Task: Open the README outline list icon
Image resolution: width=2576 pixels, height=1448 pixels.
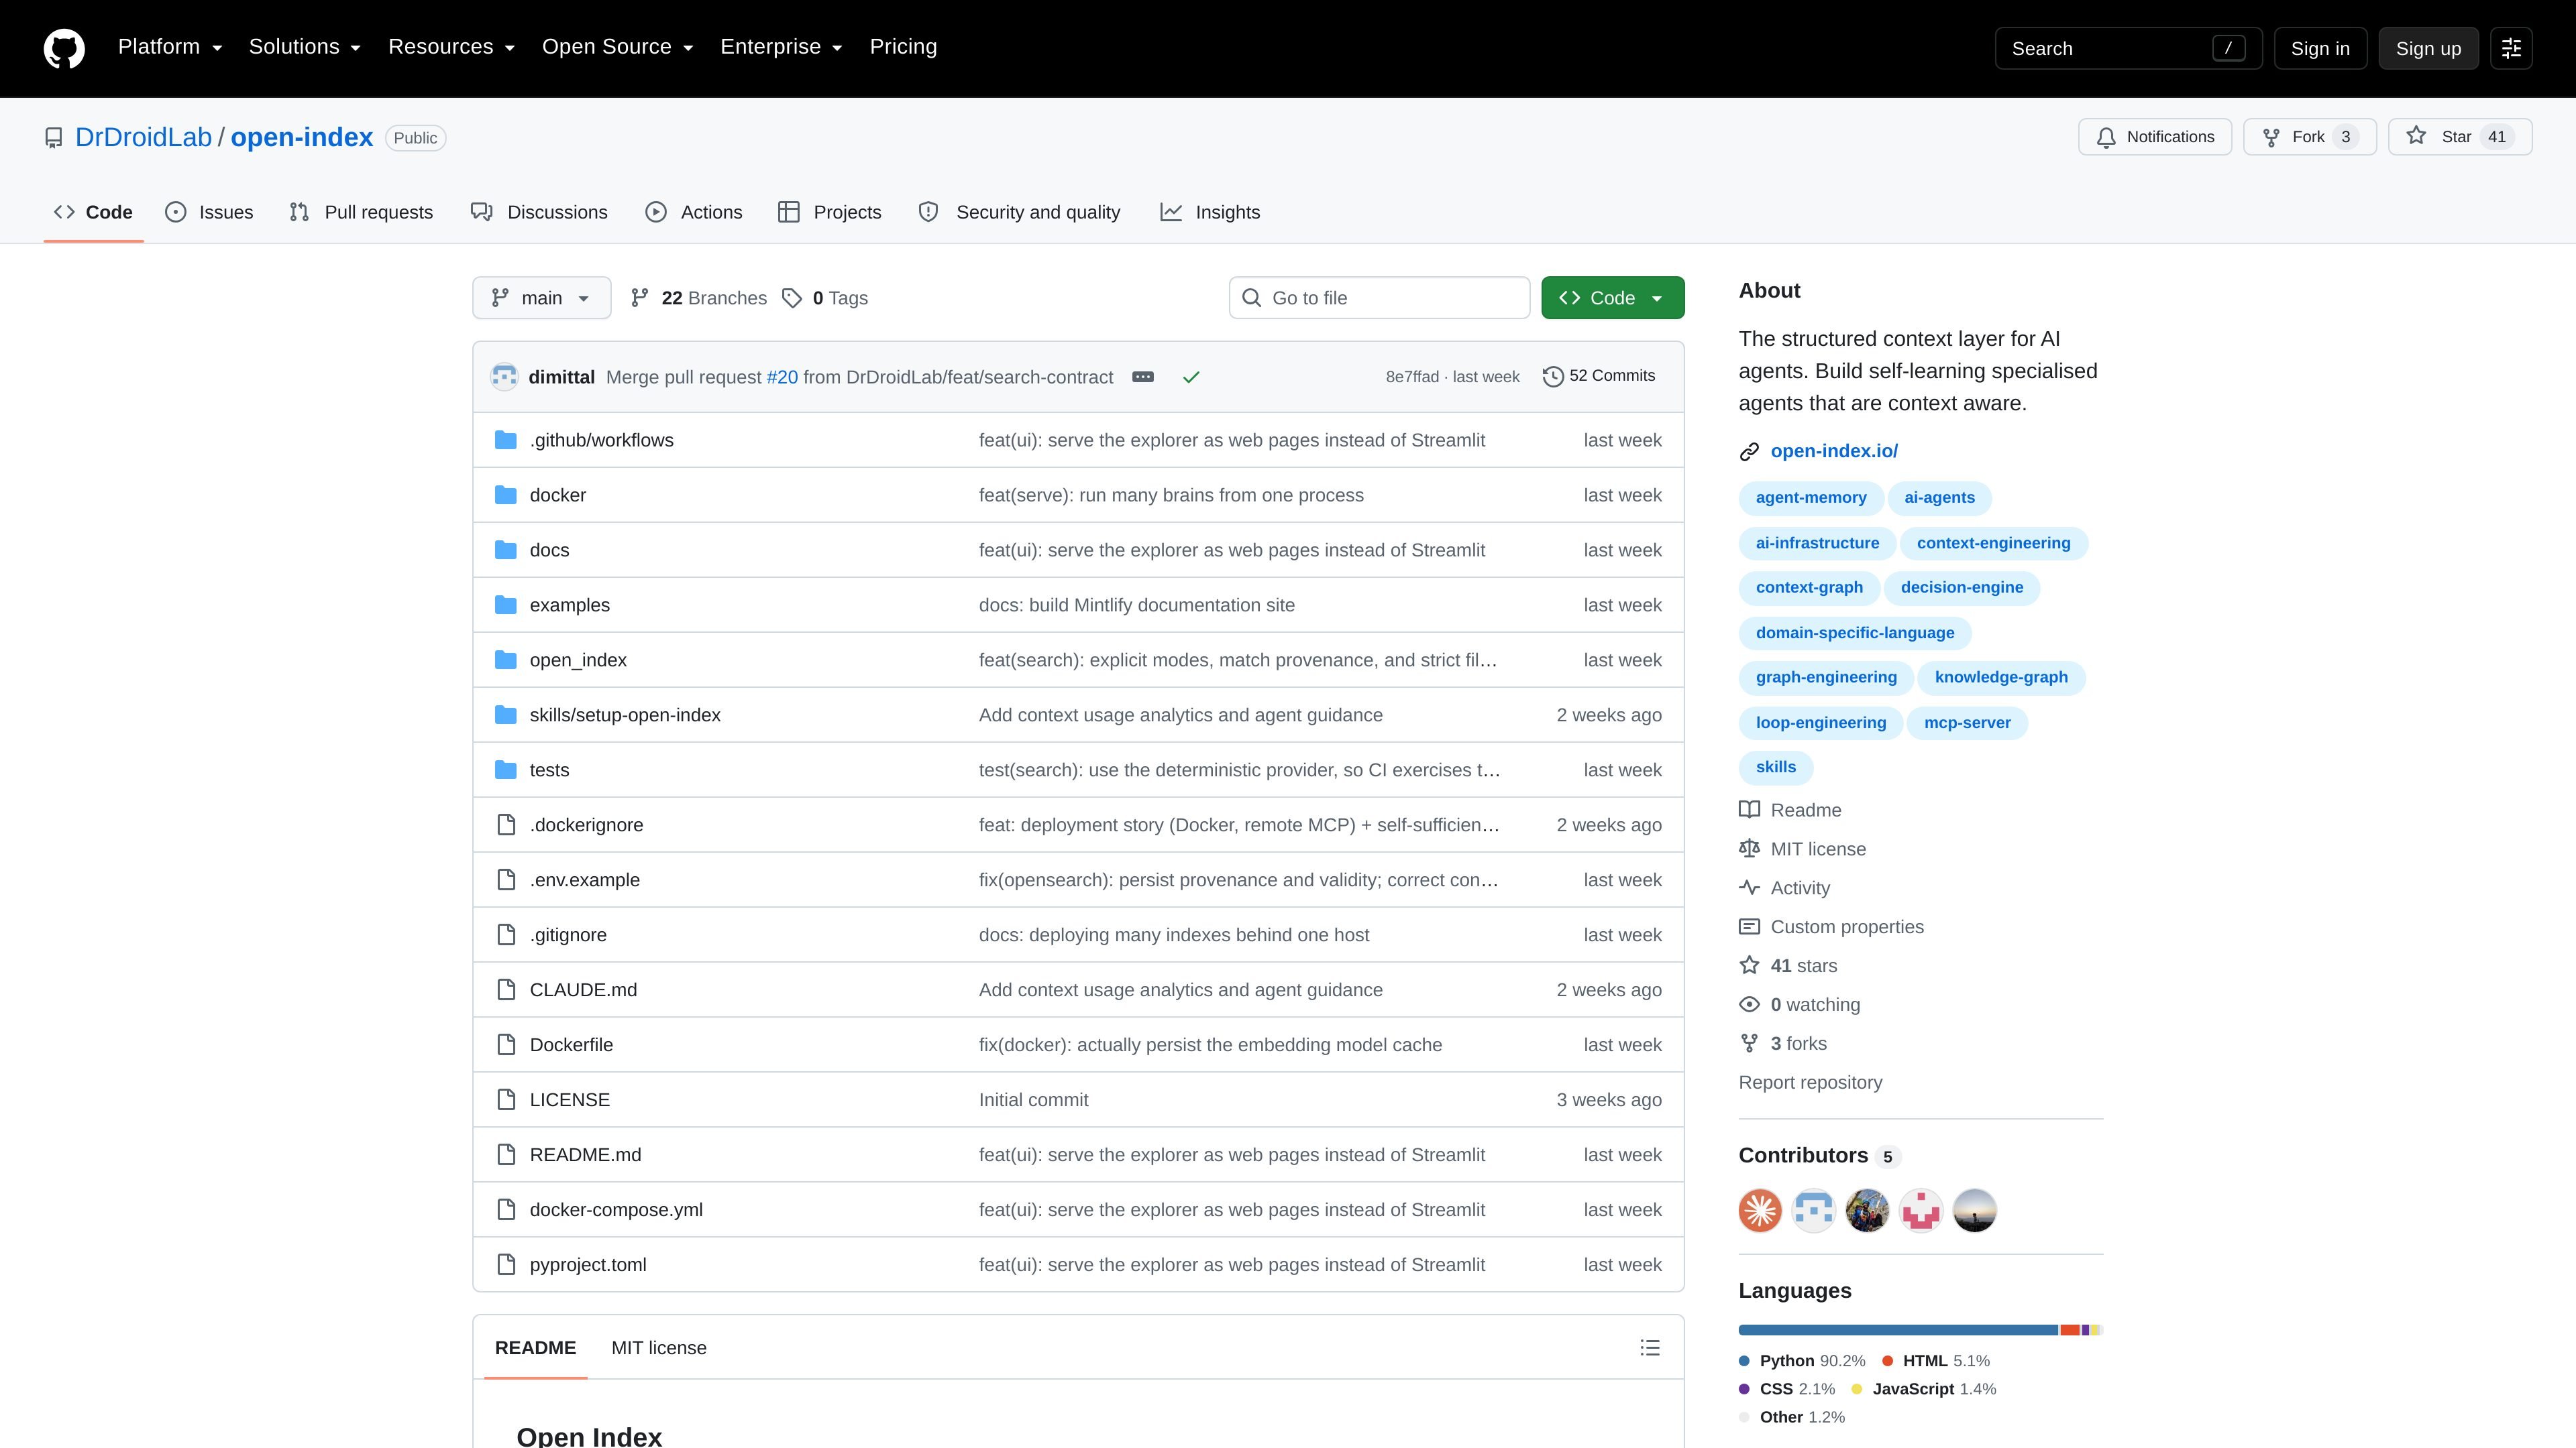Action: point(1650,1347)
